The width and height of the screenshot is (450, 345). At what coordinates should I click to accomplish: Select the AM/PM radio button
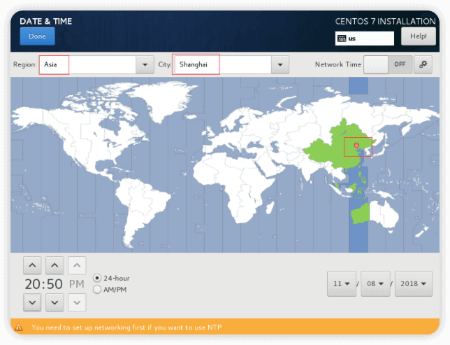[97, 290]
